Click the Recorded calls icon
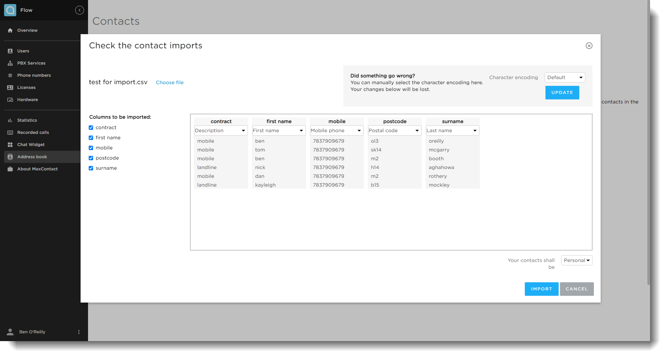 [x=10, y=133]
